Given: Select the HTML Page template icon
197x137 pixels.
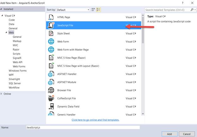Looking at the screenshot, I should click(51, 17).
